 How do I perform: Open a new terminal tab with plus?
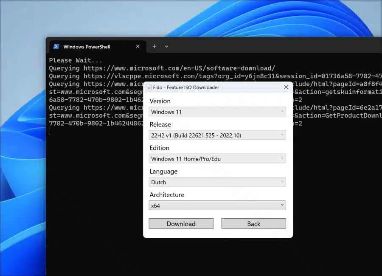tap(154, 46)
